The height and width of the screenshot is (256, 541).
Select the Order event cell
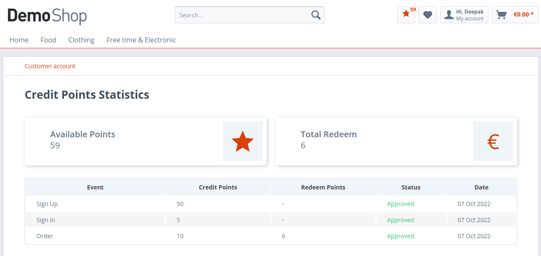point(95,236)
